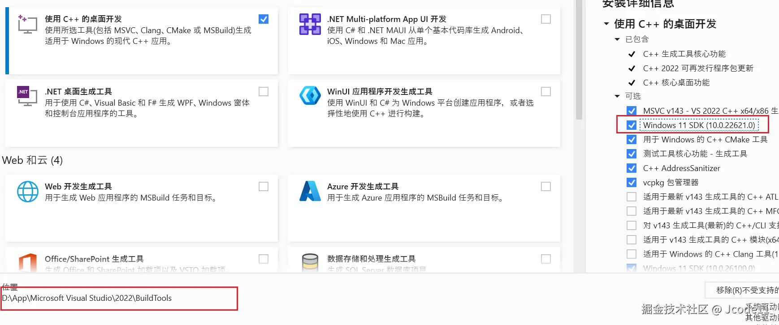Check the 数据存储和处理生成工具 workload
The height and width of the screenshot is (325, 779).
546,259
